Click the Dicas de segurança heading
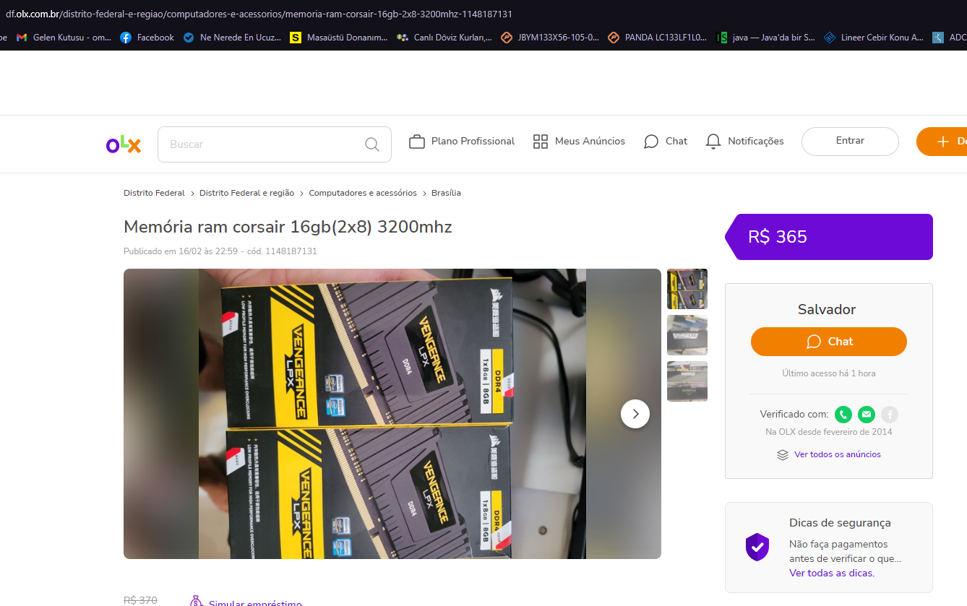Image resolution: width=967 pixels, height=606 pixels. click(840, 523)
